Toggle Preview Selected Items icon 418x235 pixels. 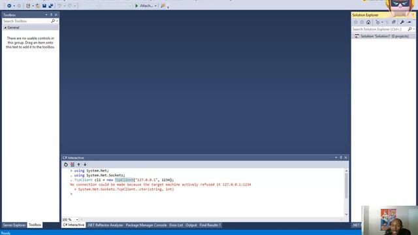coord(409,22)
